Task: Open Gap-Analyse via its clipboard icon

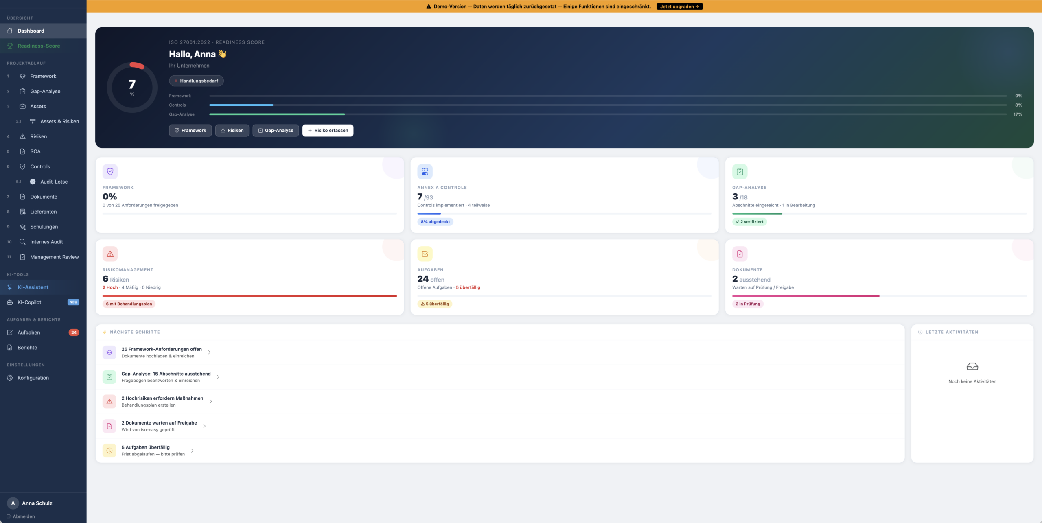Action: (22, 91)
